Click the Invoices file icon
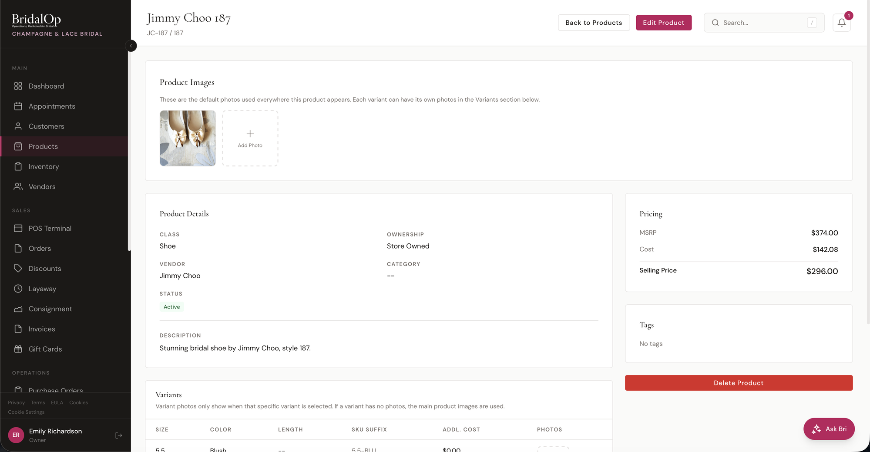Screen dimensions: 870x452 pos(18,329)
